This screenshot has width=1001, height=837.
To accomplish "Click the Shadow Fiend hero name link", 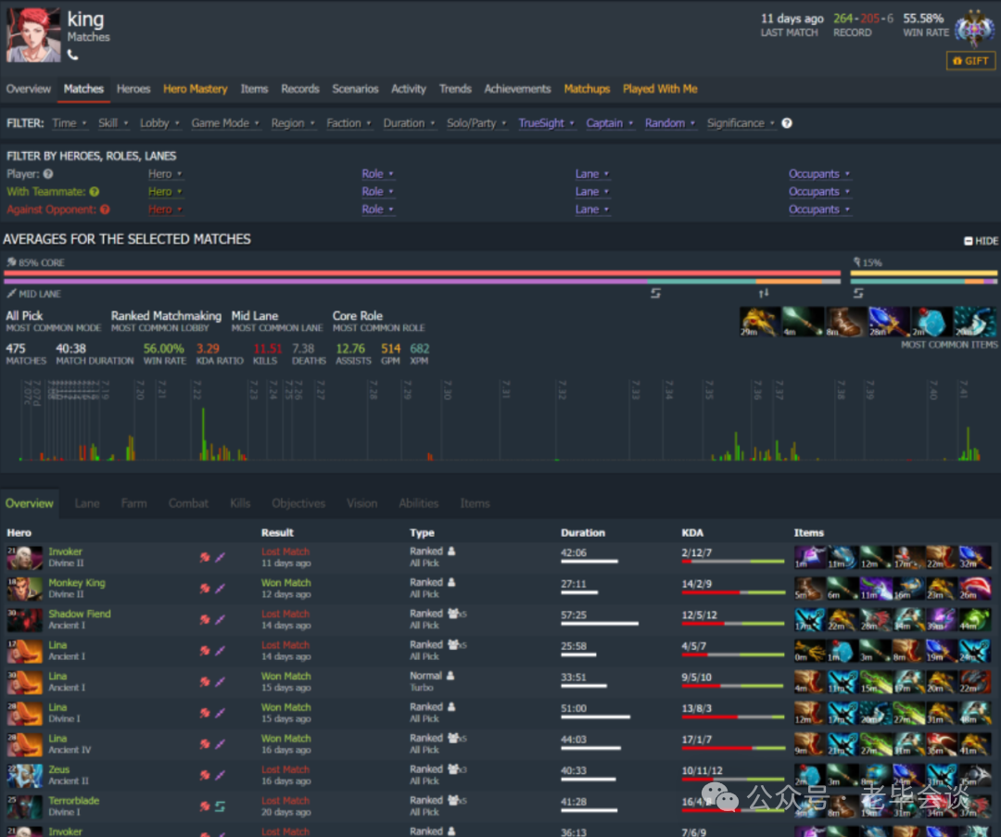I will pyautogui.click(x=80, y=615).
